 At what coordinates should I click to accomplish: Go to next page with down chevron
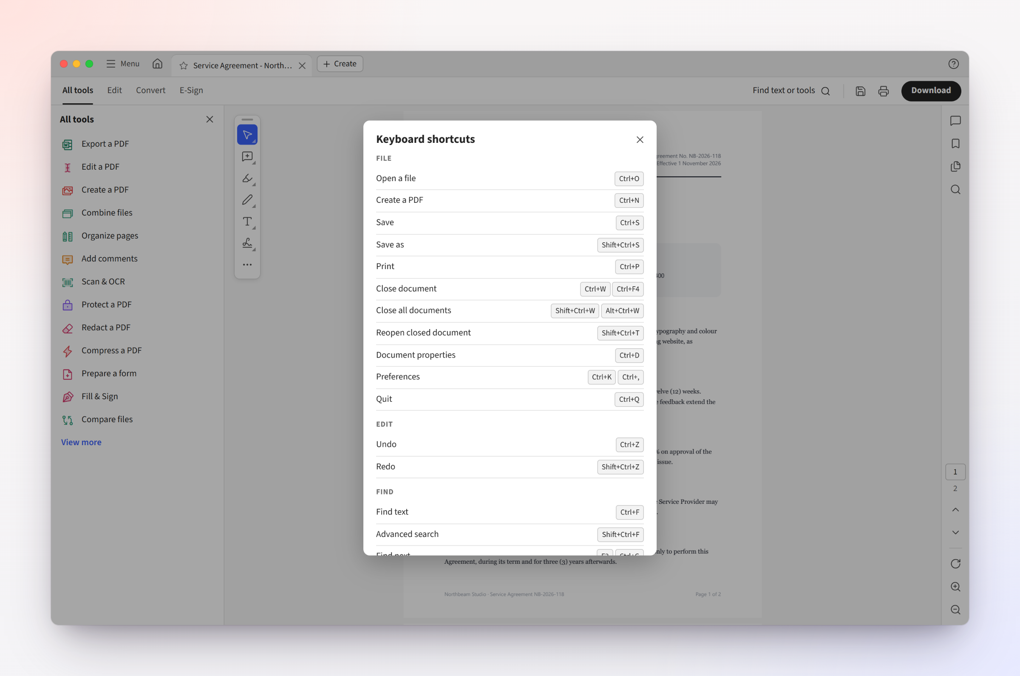pos(955,532)
